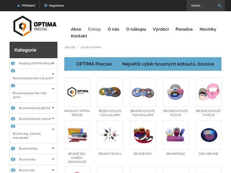Open Brusné role thumbnail image

click(176, 135)
